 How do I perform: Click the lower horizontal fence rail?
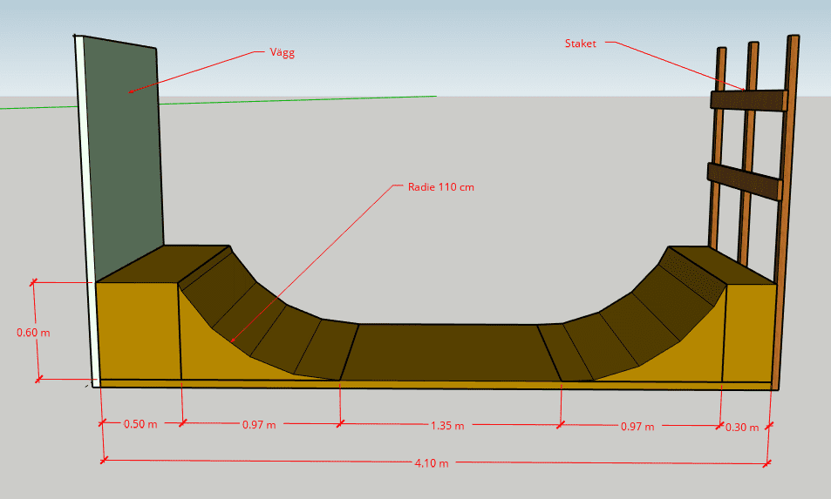coord(743,182)
